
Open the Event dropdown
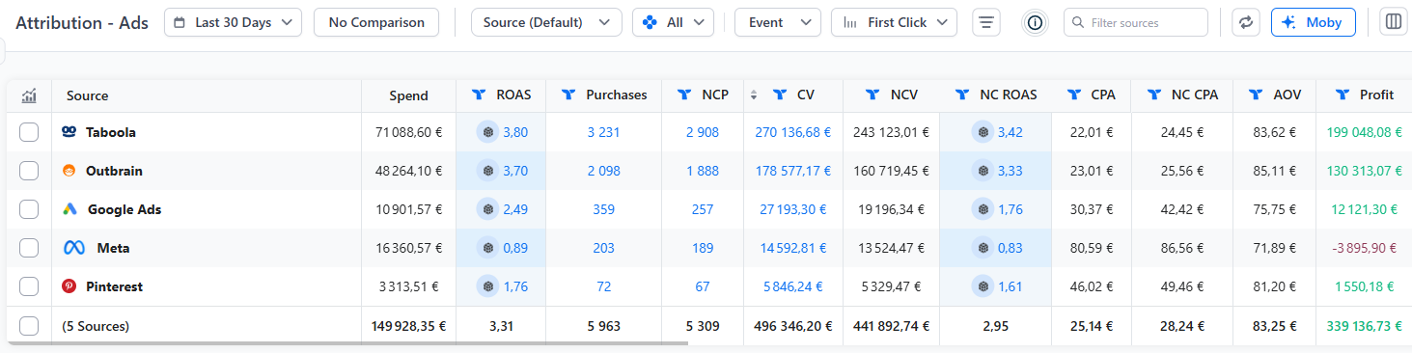pos(778,22)
